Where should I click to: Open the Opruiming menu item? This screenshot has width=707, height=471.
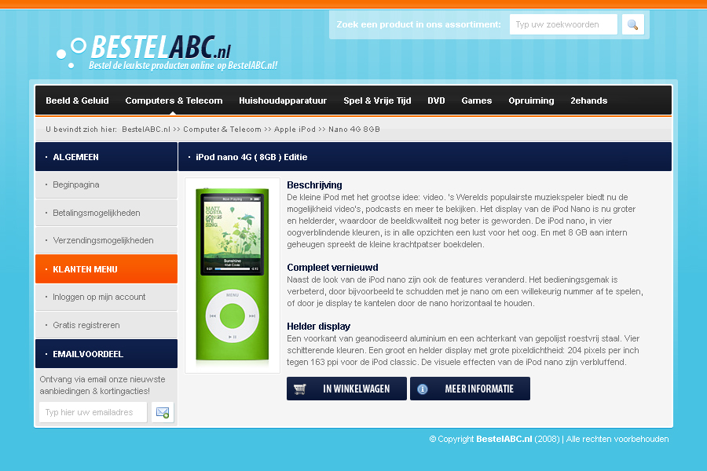tap(531, 100)
